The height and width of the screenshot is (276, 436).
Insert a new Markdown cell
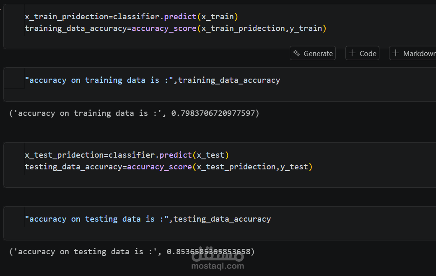413,53
